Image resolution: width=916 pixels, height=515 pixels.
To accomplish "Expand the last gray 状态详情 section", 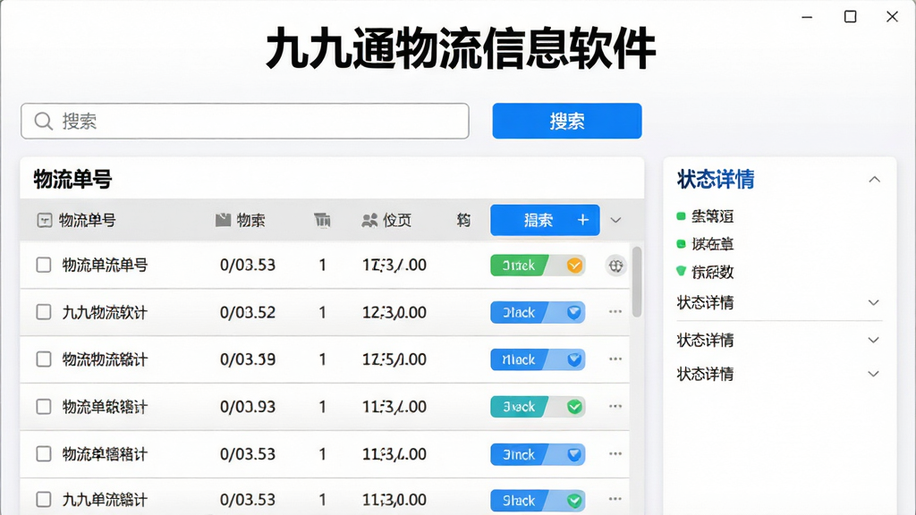I will 873,374.
